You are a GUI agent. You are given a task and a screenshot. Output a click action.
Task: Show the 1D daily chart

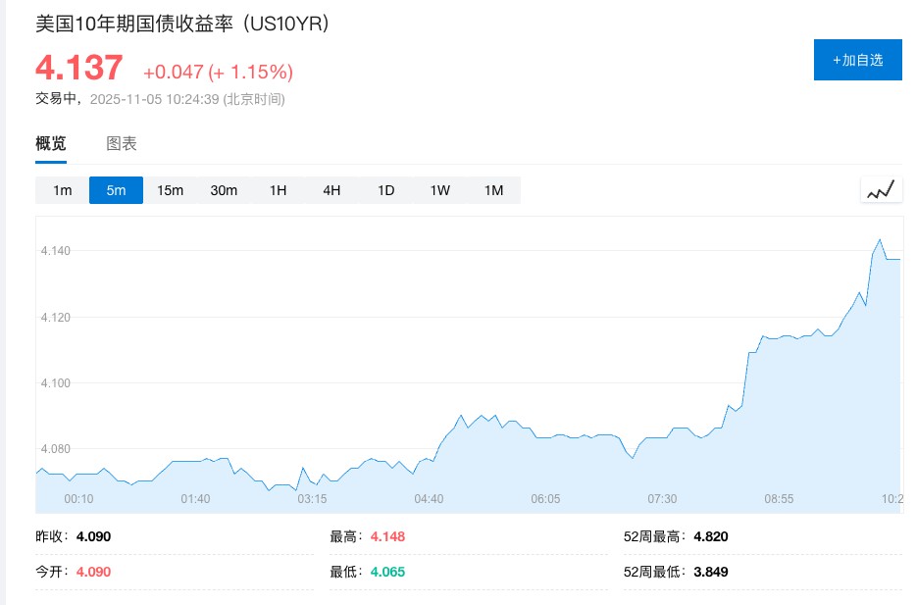[x=385, y=190]
